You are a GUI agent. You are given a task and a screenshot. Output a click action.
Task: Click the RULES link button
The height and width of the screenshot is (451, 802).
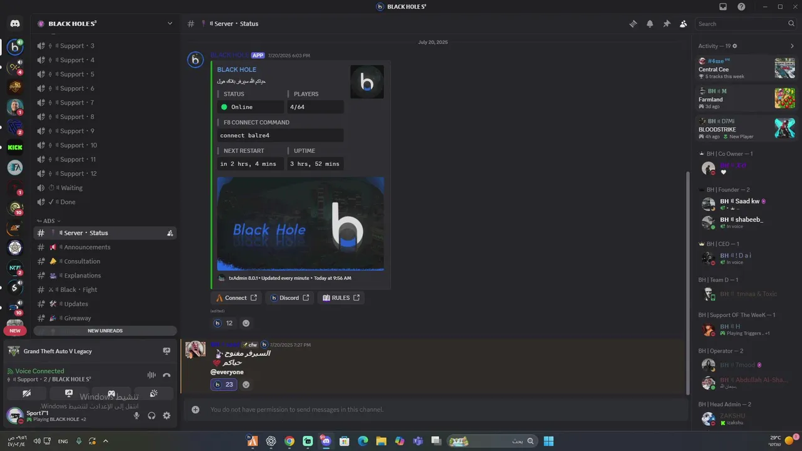tap(341, 298)
